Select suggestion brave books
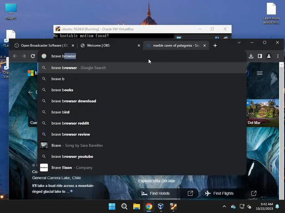Screen dimensions: 285x213 click(142, 90)
